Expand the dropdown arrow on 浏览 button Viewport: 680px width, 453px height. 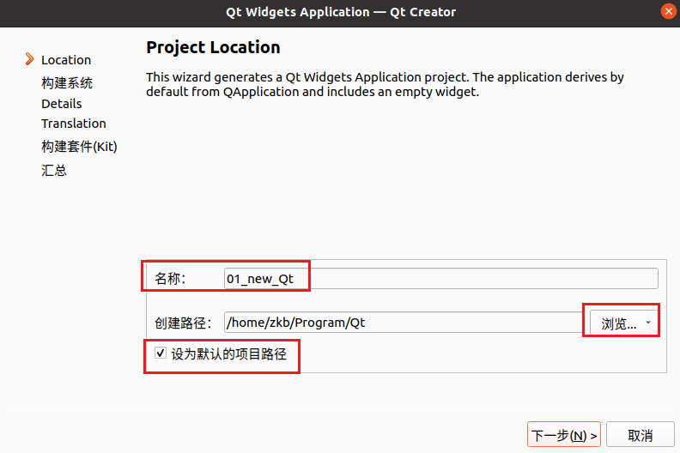click(x=648, y=323)
